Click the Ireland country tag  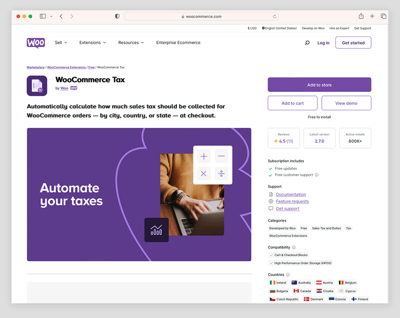coord(278,282)
